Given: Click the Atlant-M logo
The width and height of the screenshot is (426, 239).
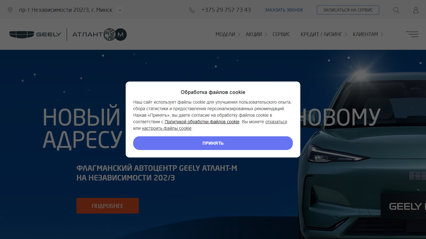Looking at the screenshot, I should coord(99,34).
